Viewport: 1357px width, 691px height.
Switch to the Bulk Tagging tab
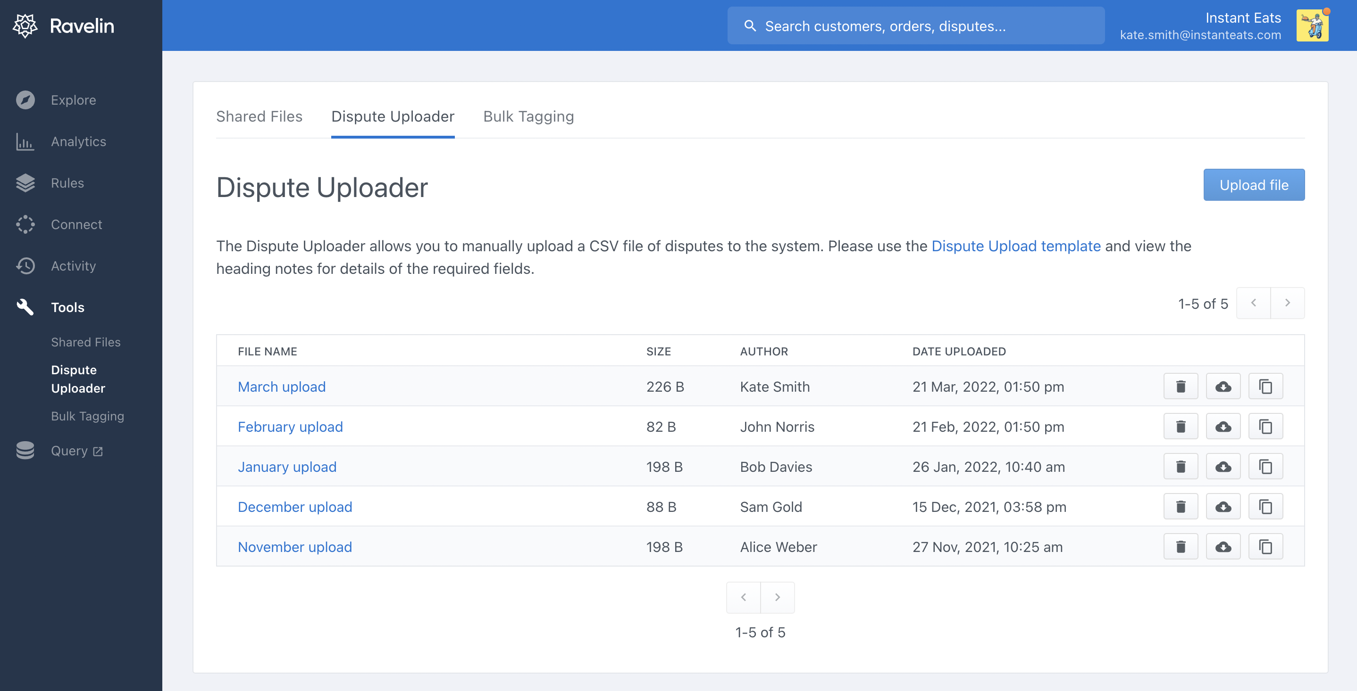528,116
